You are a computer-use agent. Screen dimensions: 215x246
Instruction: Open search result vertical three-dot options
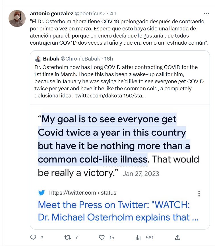tap(199, 193)
